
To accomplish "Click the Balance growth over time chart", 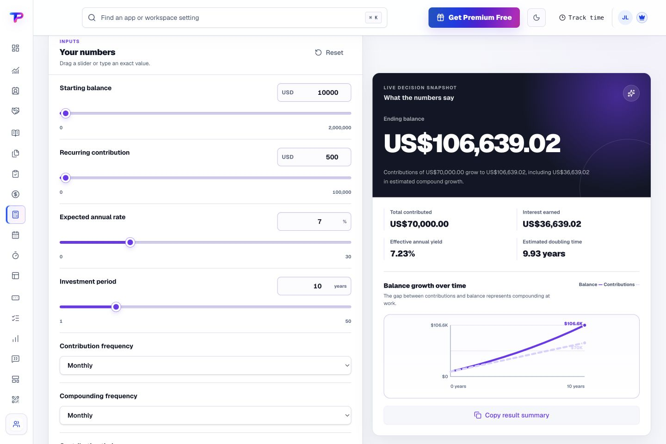I will tap(512, 356).
